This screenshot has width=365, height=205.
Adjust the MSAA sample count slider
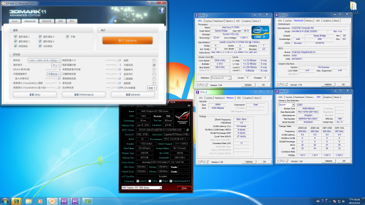tap(51, 69)
